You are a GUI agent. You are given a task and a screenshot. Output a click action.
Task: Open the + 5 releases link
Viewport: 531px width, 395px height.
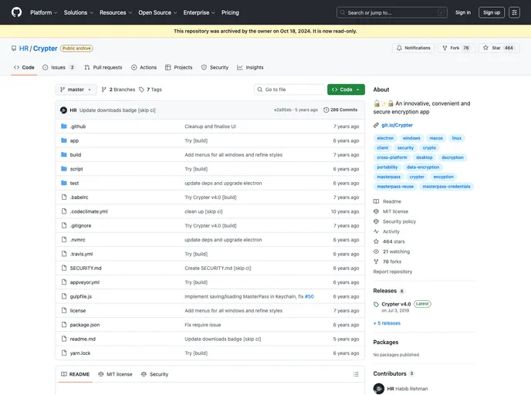tap(387, 323)
